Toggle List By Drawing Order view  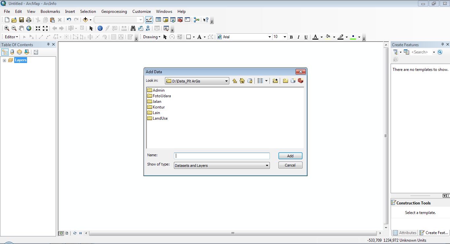pos(5,52)
